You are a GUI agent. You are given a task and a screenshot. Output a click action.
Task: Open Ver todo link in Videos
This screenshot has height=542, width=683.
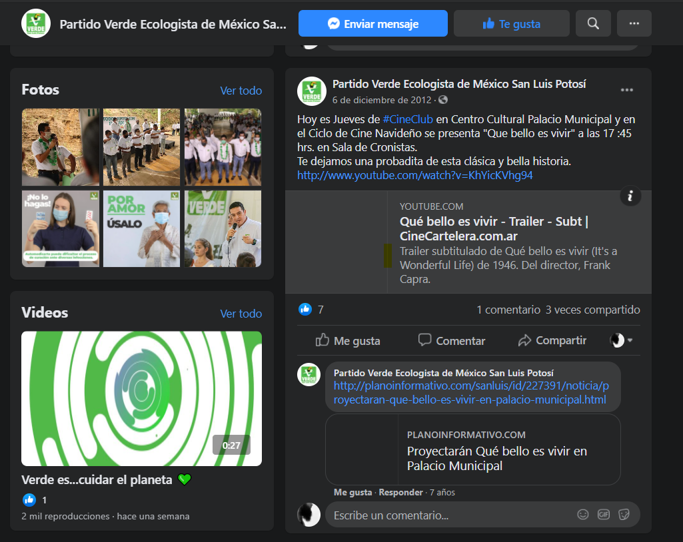click(x=241, y=314)
